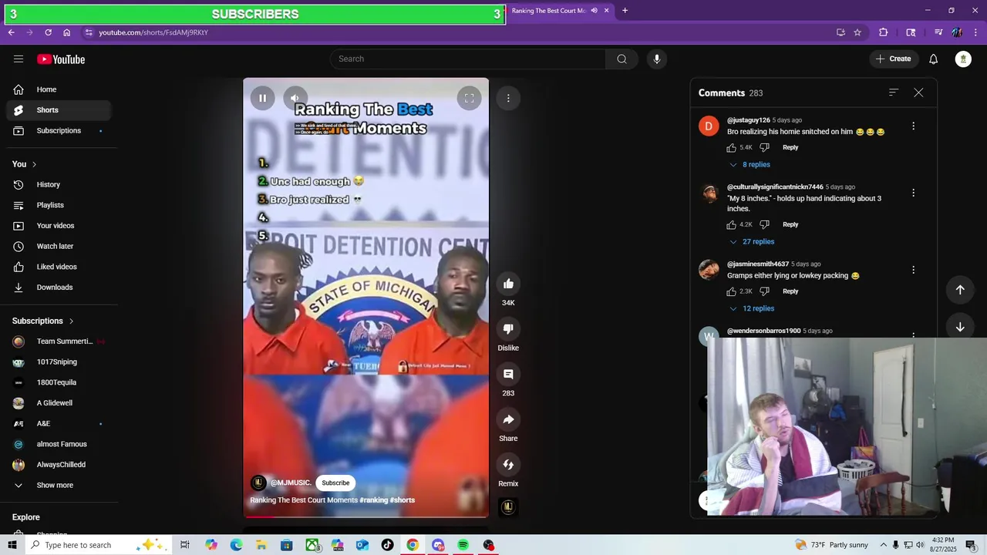Open Subscriptions in the sidebar
Image resolution: width=987 pixels, height=555 pixels.
(x=59, y=131)
